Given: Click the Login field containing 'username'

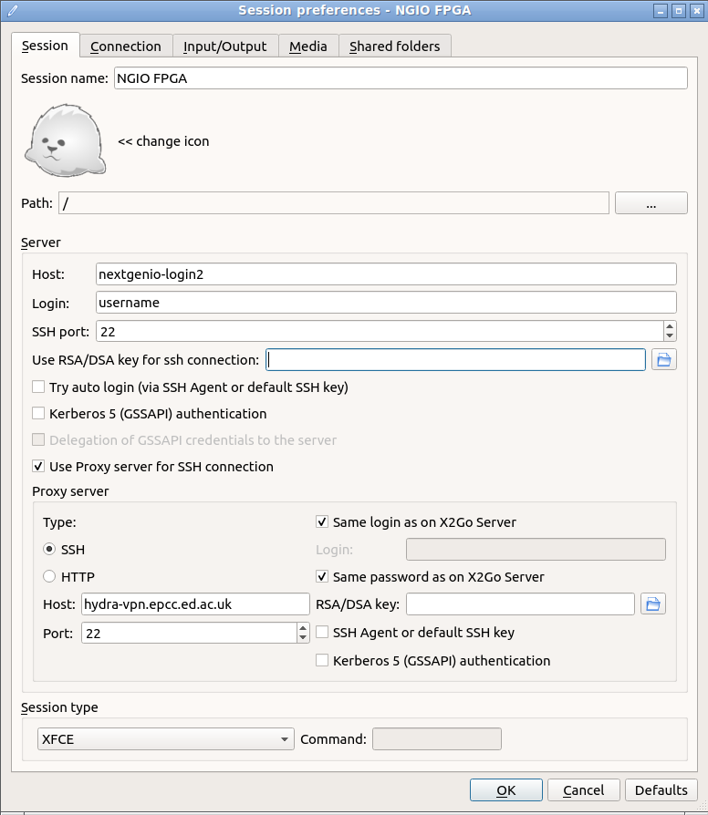Looking at the screenshot, I should pyautogui.click(x=386, y=303).
